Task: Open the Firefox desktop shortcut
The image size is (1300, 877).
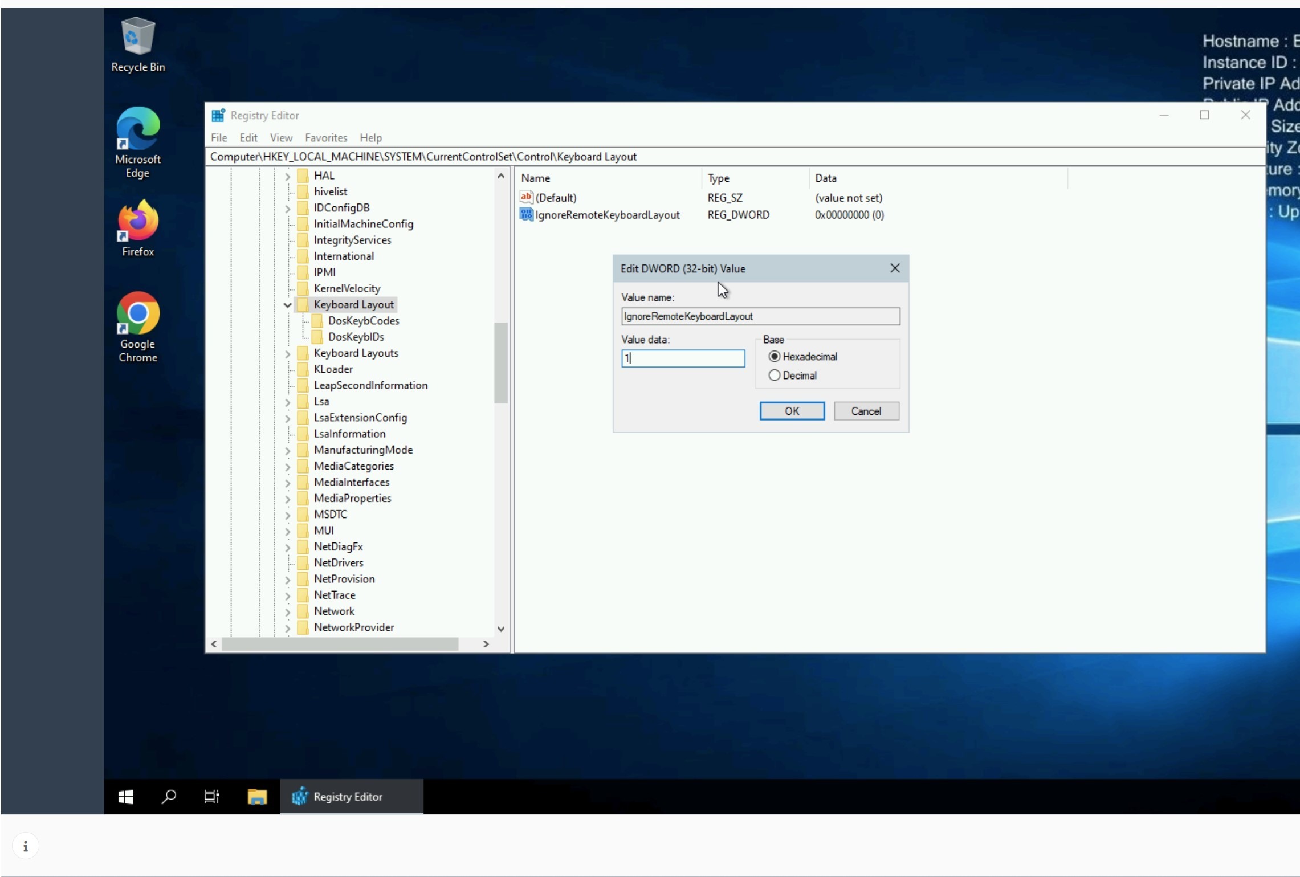Action: pyautogui.click(x=137, y=228)
